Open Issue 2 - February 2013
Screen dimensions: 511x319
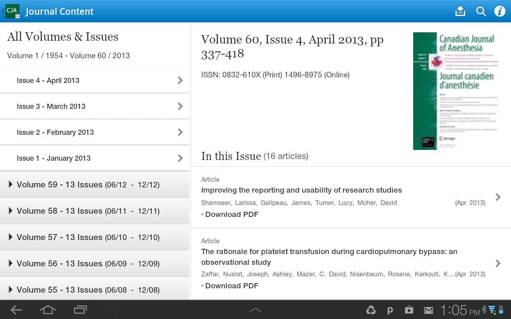click(x=95, y=132)
